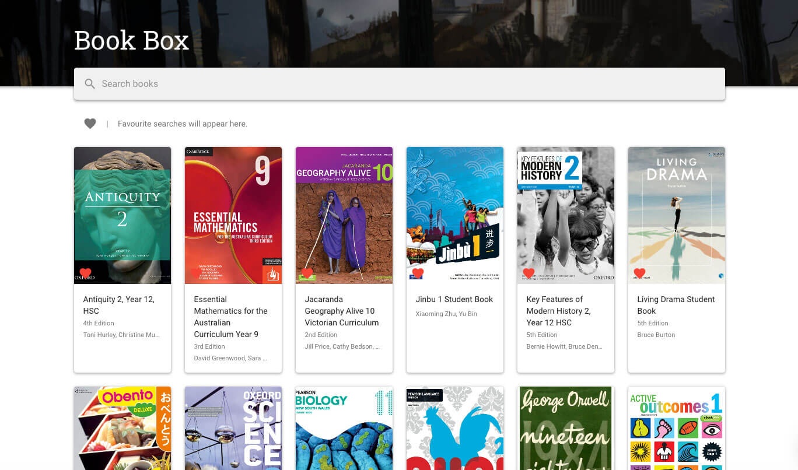Select Key Features of Modern History 2 title
This screenshot has width=798, height=470.
point(558,311)
